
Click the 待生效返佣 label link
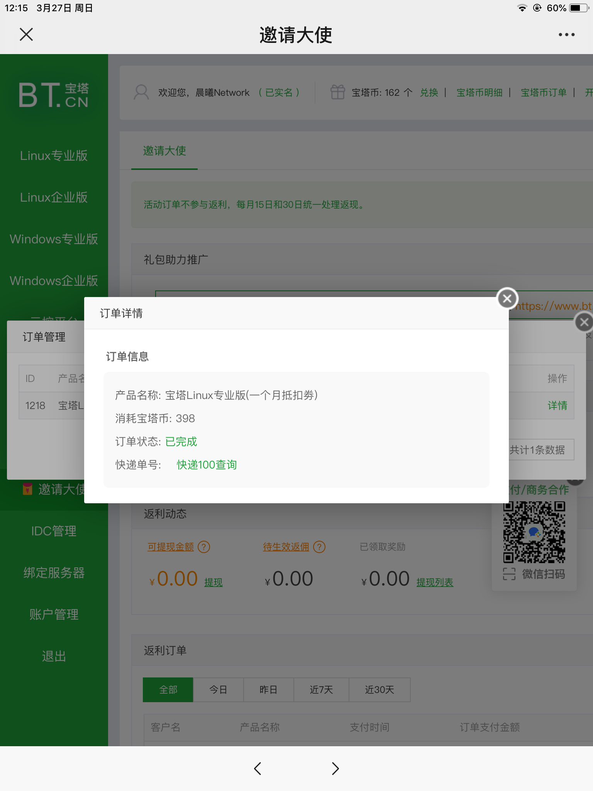(286, 547)
